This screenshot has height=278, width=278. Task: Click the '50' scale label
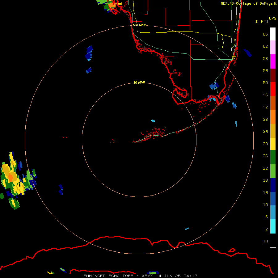coord(265,82)
